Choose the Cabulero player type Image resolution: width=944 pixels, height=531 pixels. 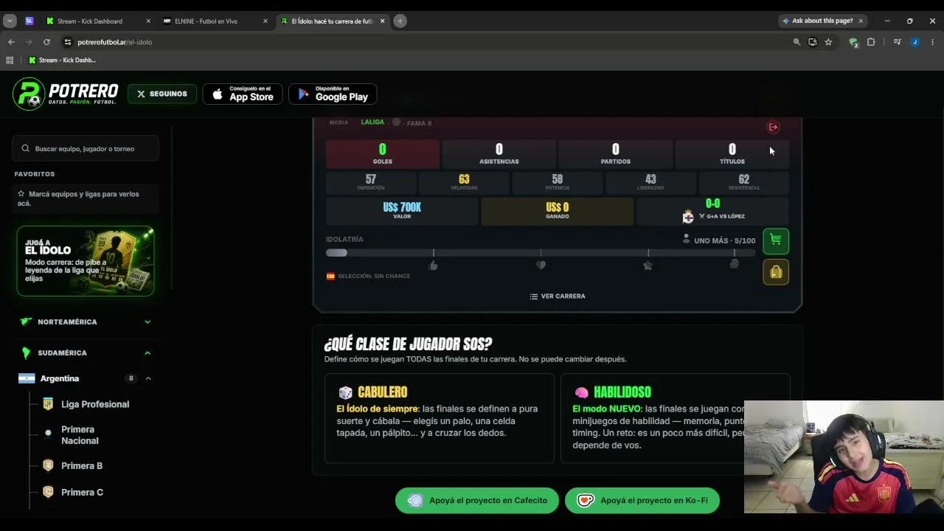pyautogui.click(x=440, y=418)
